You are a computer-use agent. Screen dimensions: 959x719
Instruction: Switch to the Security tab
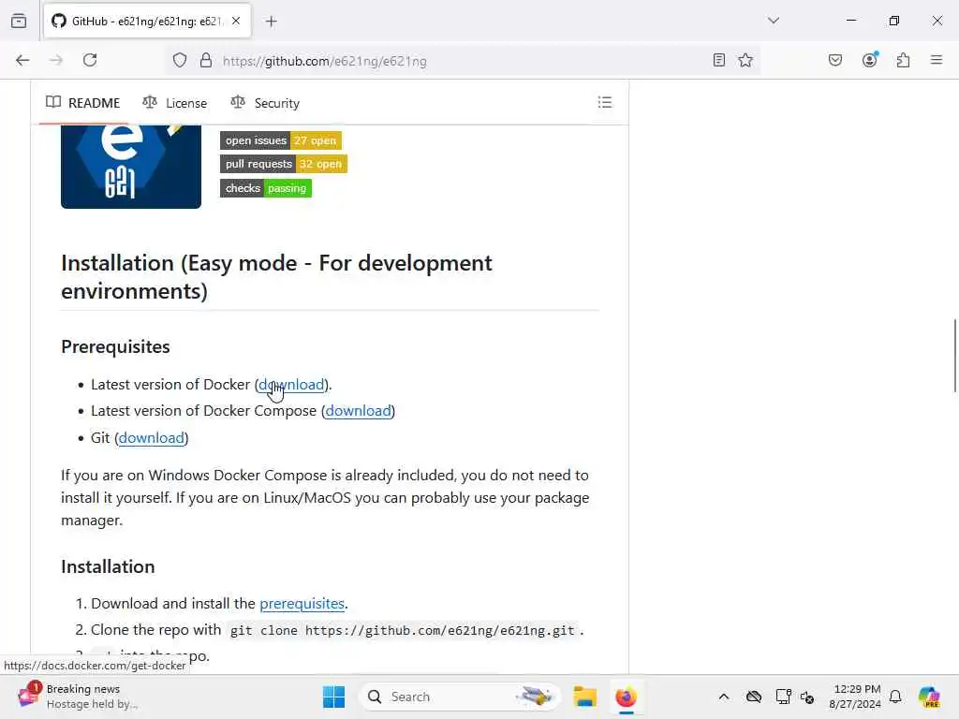pos(265,103)
